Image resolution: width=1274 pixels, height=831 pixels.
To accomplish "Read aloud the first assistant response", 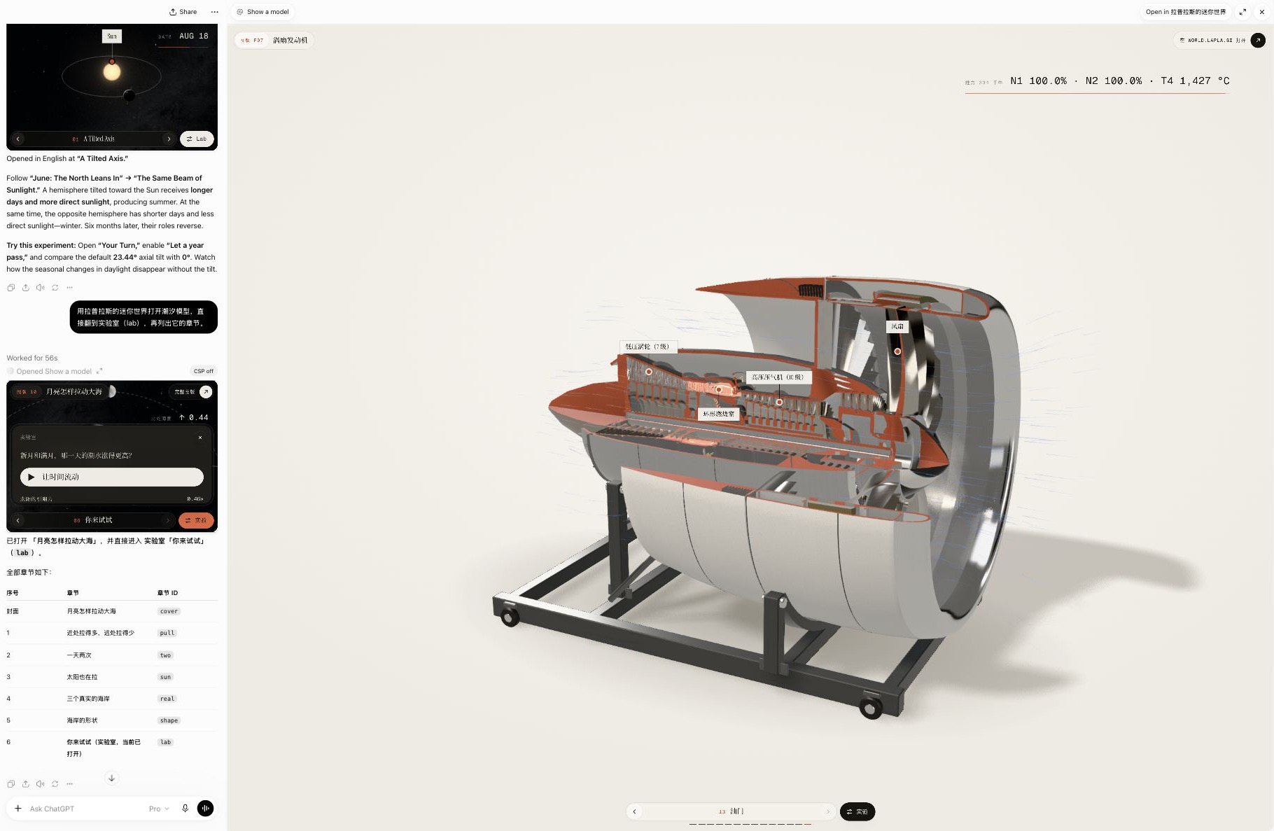I will 40,287.
